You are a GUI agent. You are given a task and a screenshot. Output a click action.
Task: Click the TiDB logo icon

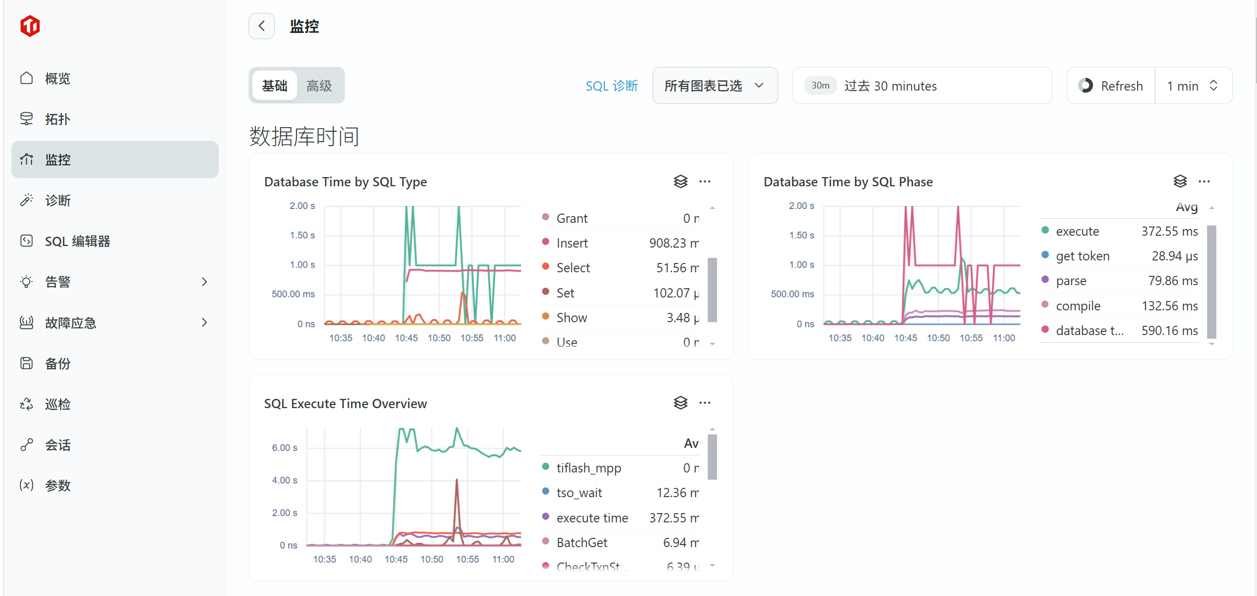30,26
